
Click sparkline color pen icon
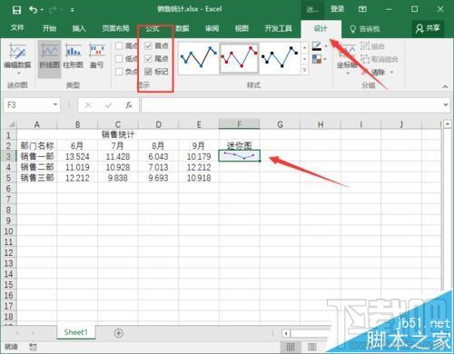pyautogui.click(x=317, y=46)
